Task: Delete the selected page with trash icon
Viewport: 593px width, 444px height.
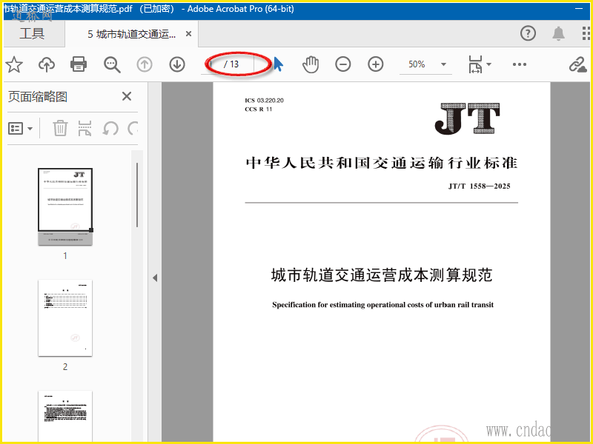Action: pyautogui.click(x=60, y=128)
